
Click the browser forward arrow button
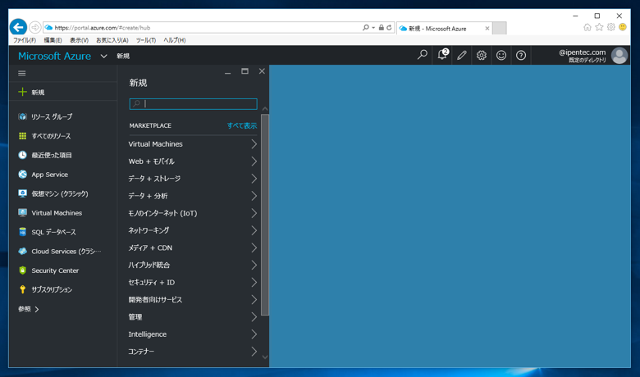coord(35,27)
